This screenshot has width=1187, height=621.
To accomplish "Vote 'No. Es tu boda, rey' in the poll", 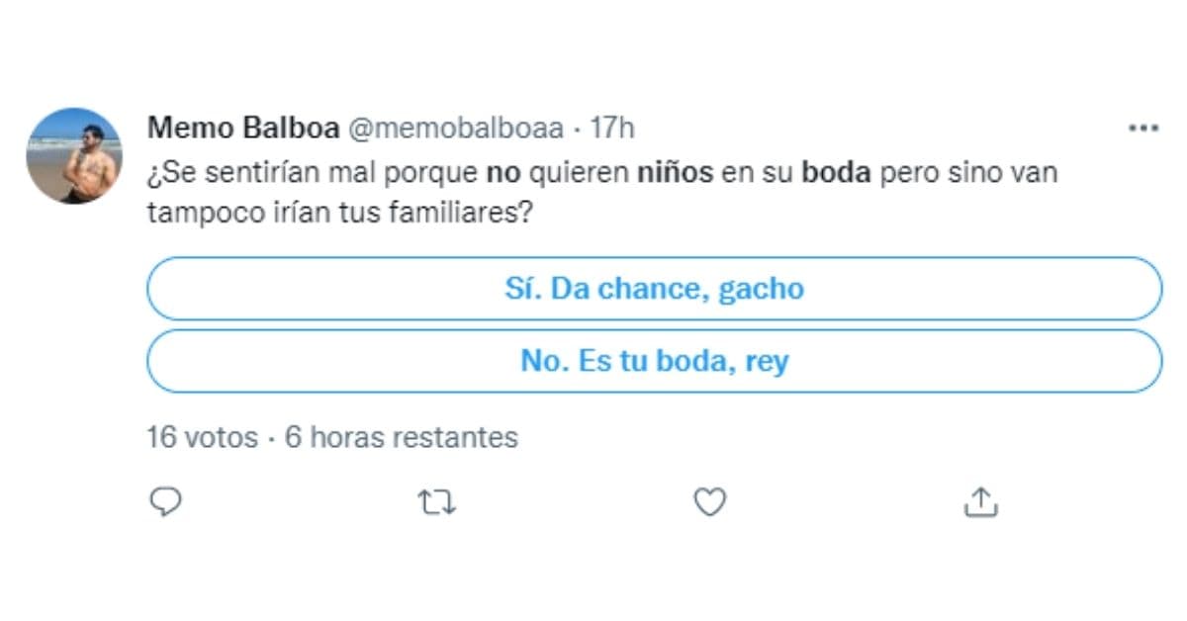I will 655,361.
